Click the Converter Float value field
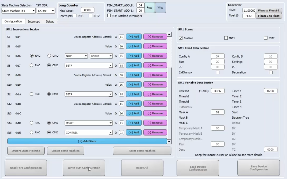 [249, 10]
